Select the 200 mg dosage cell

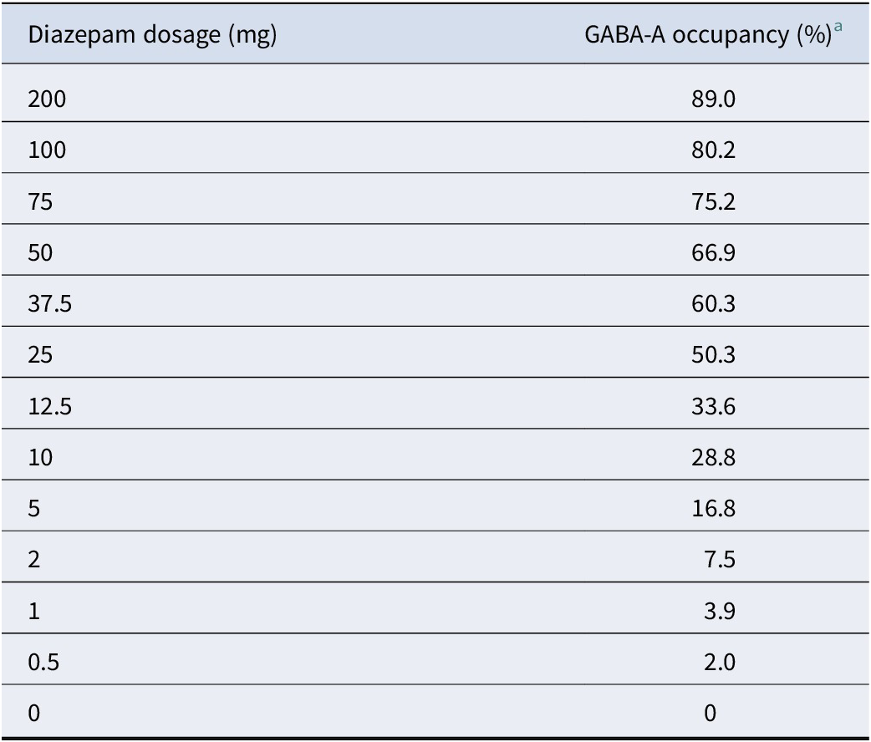pyautogui.click(x=47, y=99)
